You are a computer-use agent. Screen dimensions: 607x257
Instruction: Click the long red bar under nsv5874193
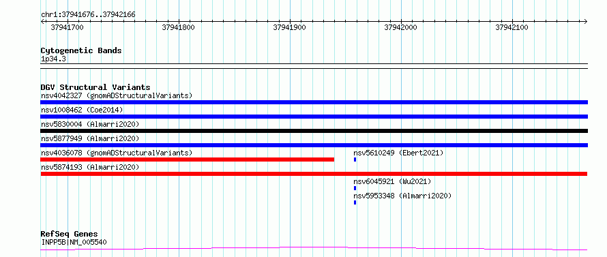314,174
